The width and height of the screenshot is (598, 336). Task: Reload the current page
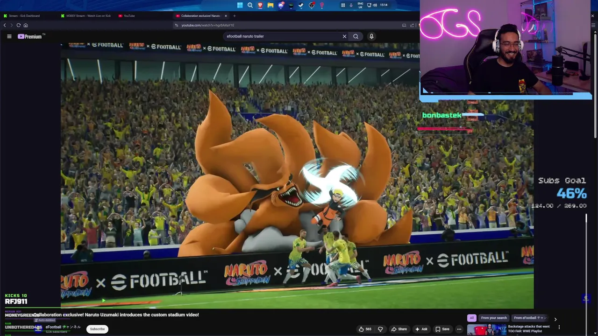18,25
